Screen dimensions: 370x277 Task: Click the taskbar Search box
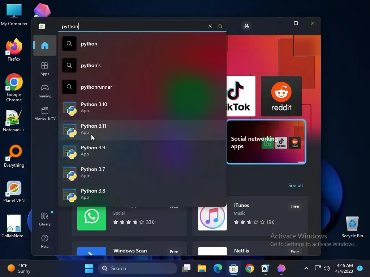[138, 268]
